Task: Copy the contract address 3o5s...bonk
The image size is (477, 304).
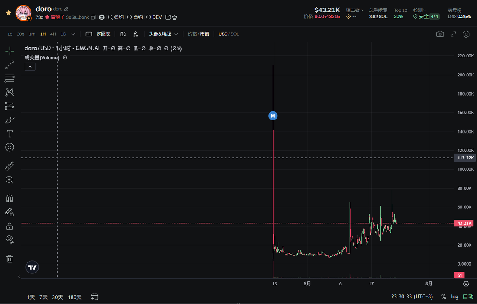Action: (93, 17)
